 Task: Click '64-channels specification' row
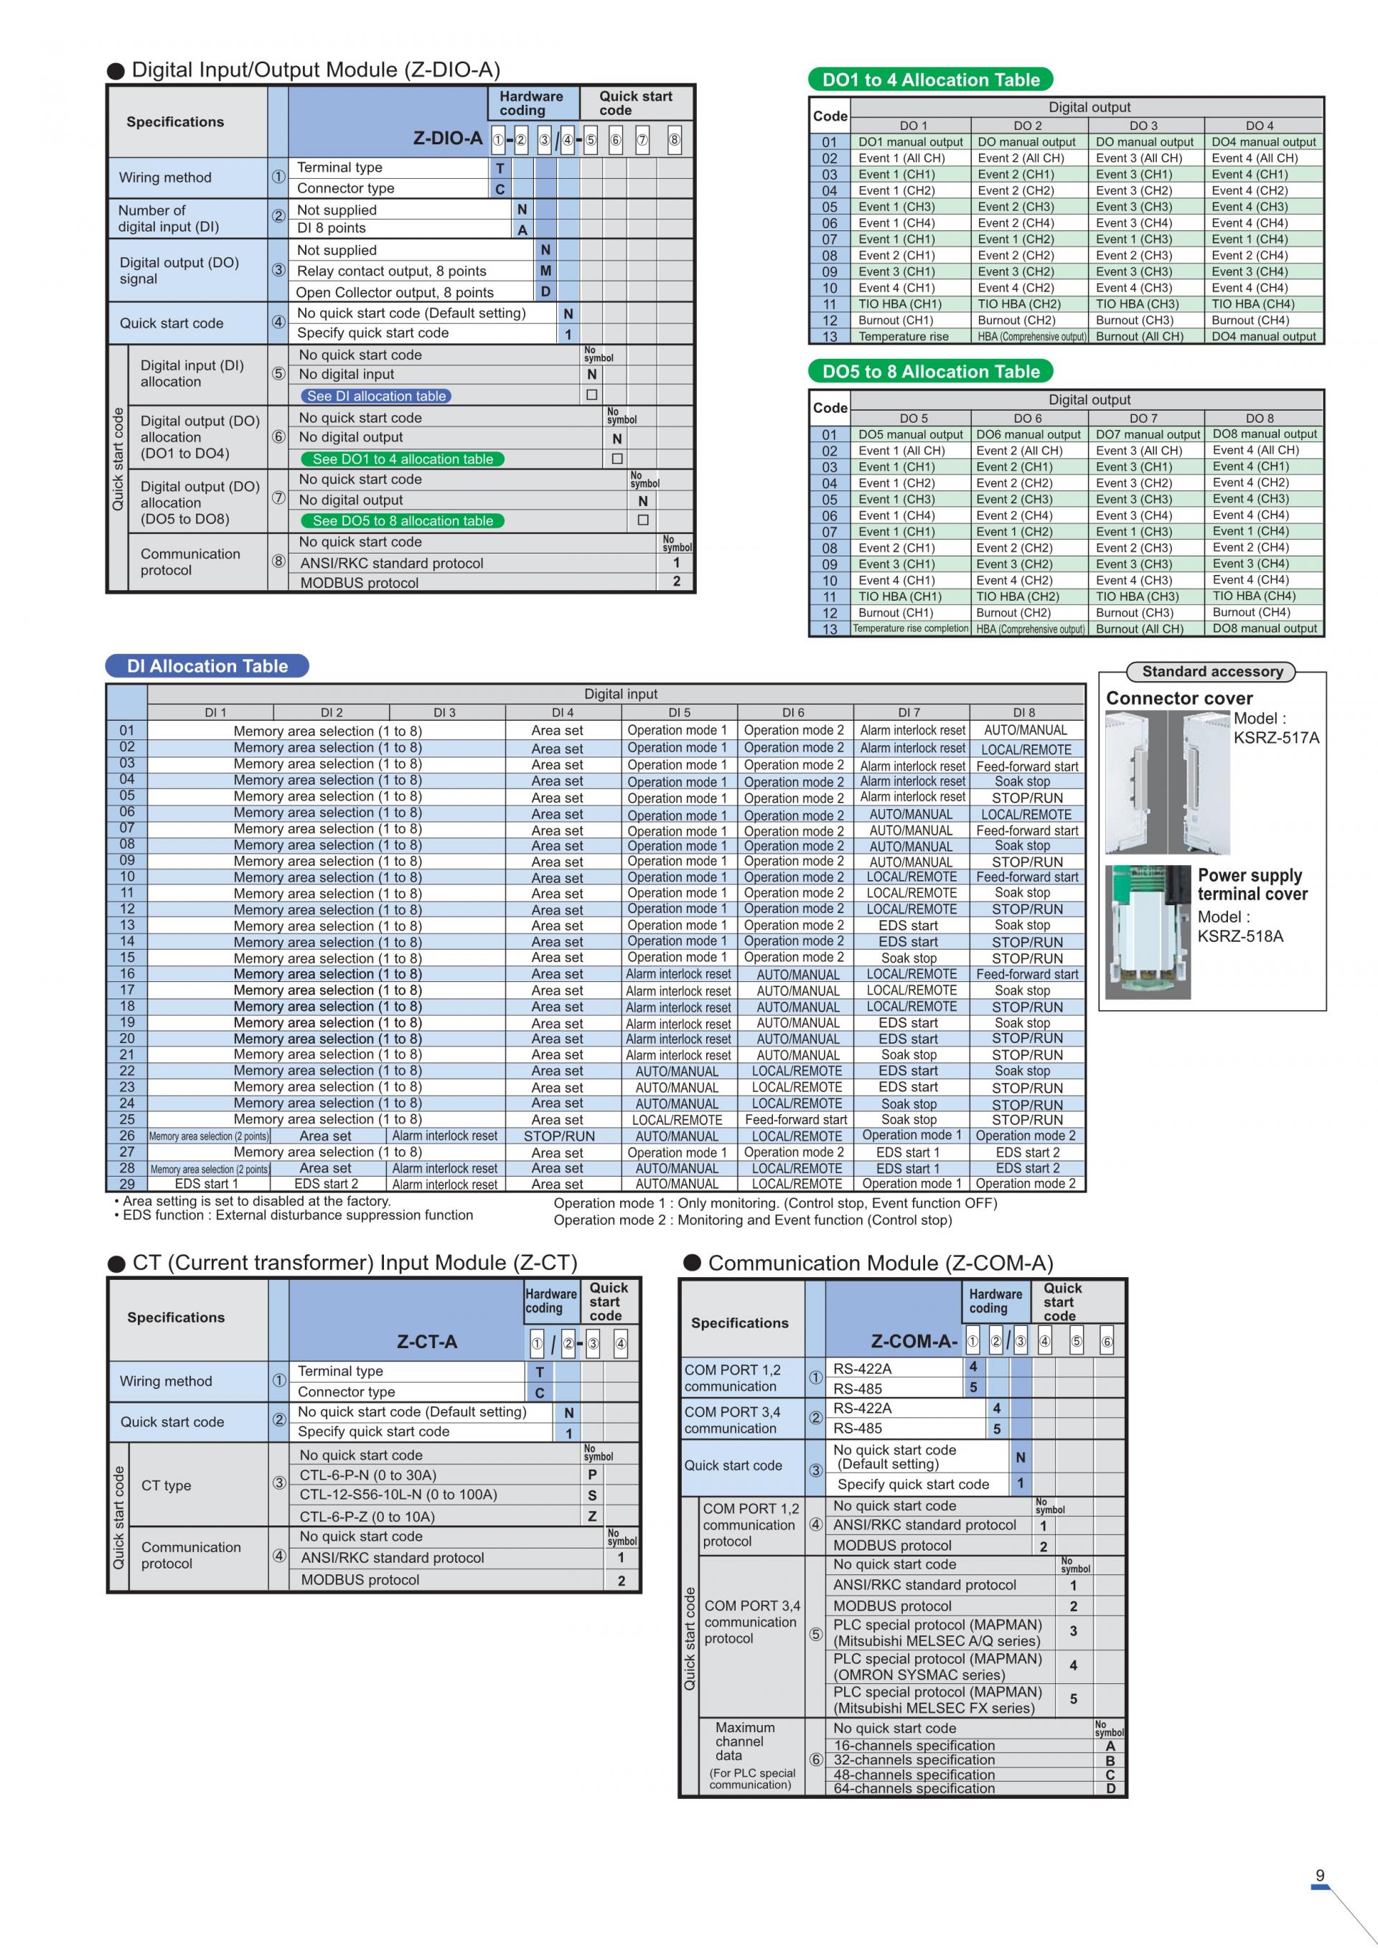(914, 1789)
